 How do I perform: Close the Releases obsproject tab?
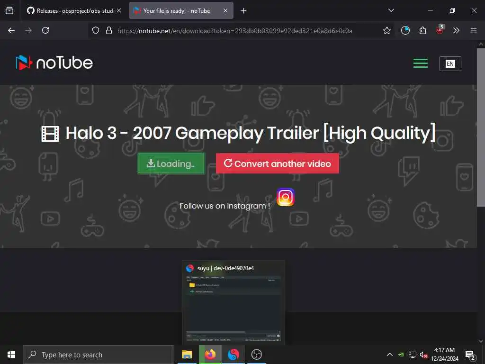tap(119, 10)
